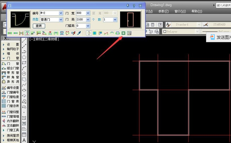The image size is (231, 143).
Task: Run the 门窗 command with the arch icon
Action: tap(11, 64)
